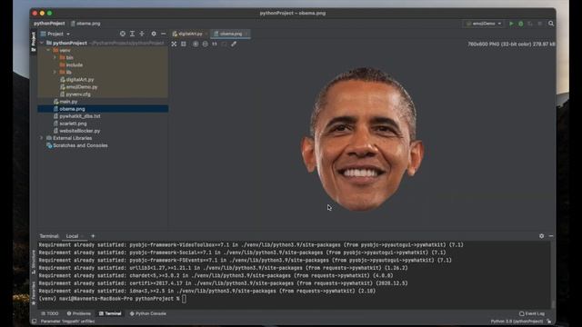Select emojiDemo.py in project tree

tap(79, 87)
